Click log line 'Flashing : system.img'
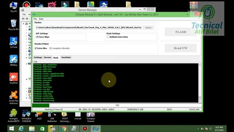The height and width of the screenshot is (132, 234). (44, 100)
